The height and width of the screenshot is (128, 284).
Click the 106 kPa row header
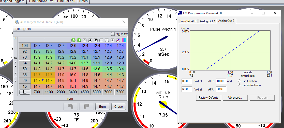25,46
